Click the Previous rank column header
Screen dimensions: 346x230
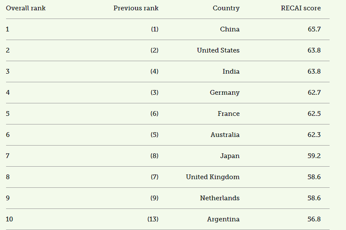136,8
